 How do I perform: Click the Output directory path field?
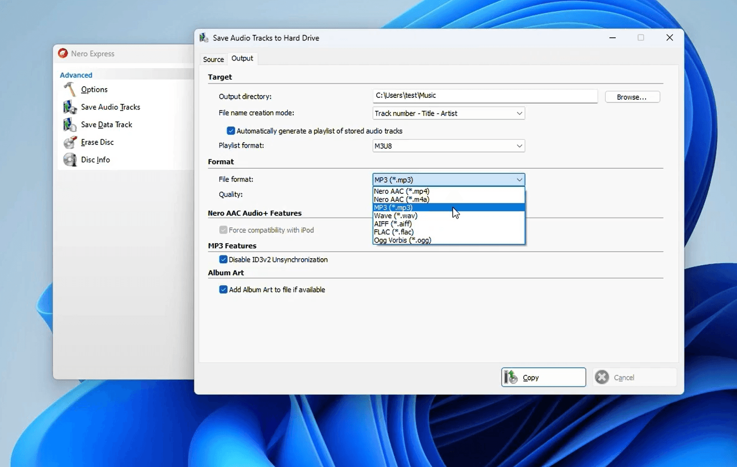click(485, 96)
